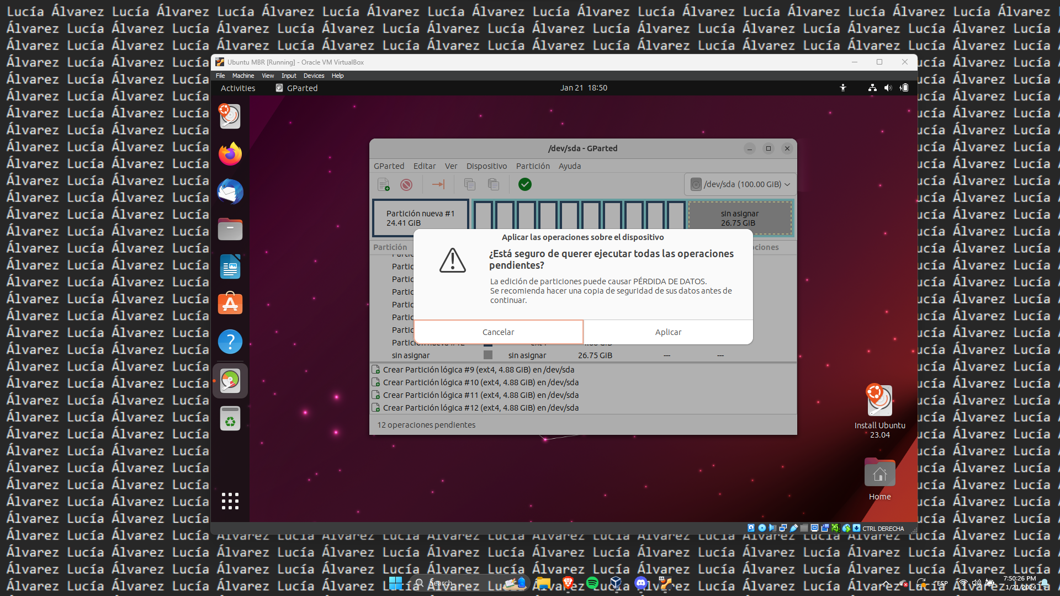This screenshot has height=596, width=1060.
Task: Open the Ubuntu system status menu
Action: click(888, 88)
